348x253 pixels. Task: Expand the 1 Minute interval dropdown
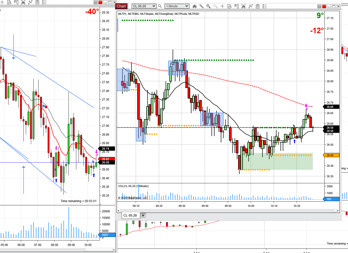[177, 6]
